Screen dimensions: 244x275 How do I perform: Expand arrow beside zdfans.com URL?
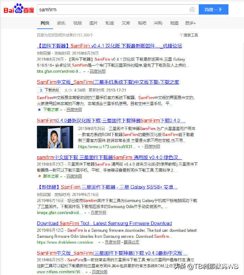pyautogui.click(x=87, y=272)
